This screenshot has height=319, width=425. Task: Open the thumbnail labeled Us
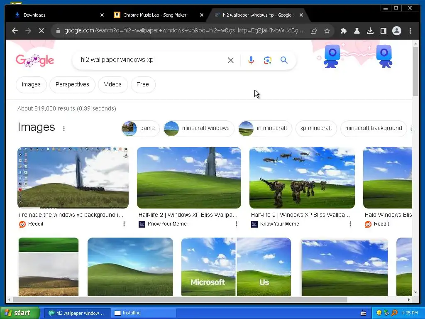[x=264, y=267]
